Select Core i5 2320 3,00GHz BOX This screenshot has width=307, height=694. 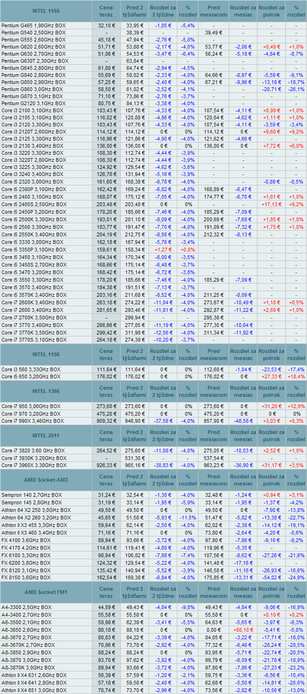click(x=33, y=182)
